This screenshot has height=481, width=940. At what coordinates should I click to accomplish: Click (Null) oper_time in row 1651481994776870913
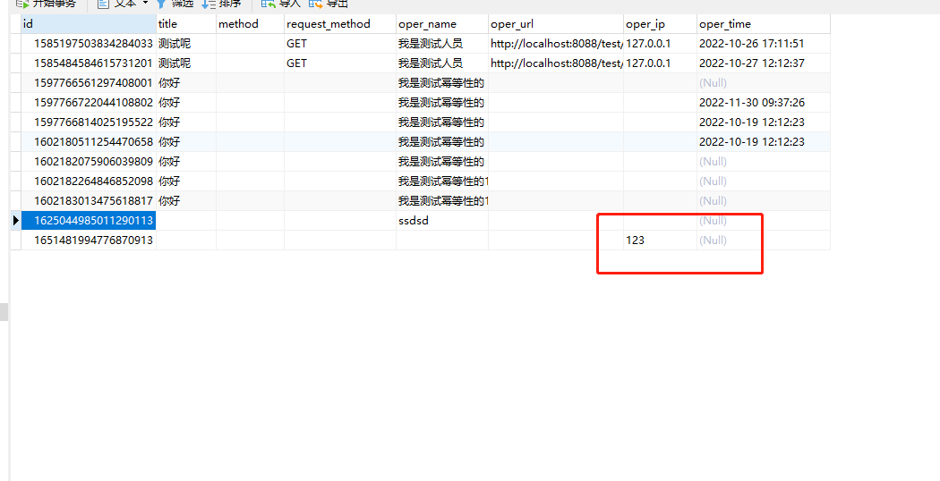tap(763, 240)
